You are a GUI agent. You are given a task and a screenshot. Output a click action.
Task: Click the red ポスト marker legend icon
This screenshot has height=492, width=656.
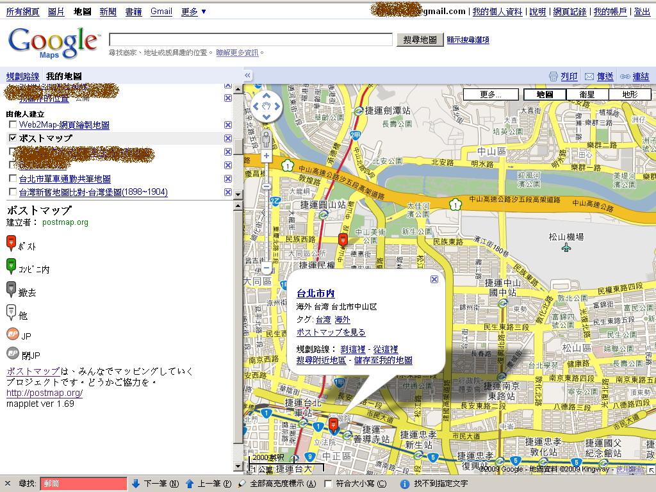click(12, 242)
